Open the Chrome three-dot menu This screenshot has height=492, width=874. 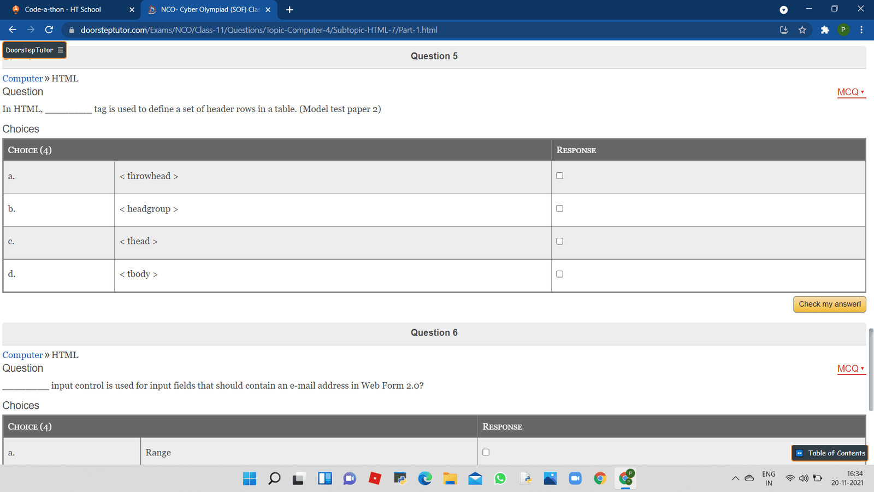pos(861,30)
